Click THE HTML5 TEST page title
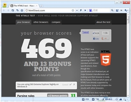131x102 pixels. [25, 16]
